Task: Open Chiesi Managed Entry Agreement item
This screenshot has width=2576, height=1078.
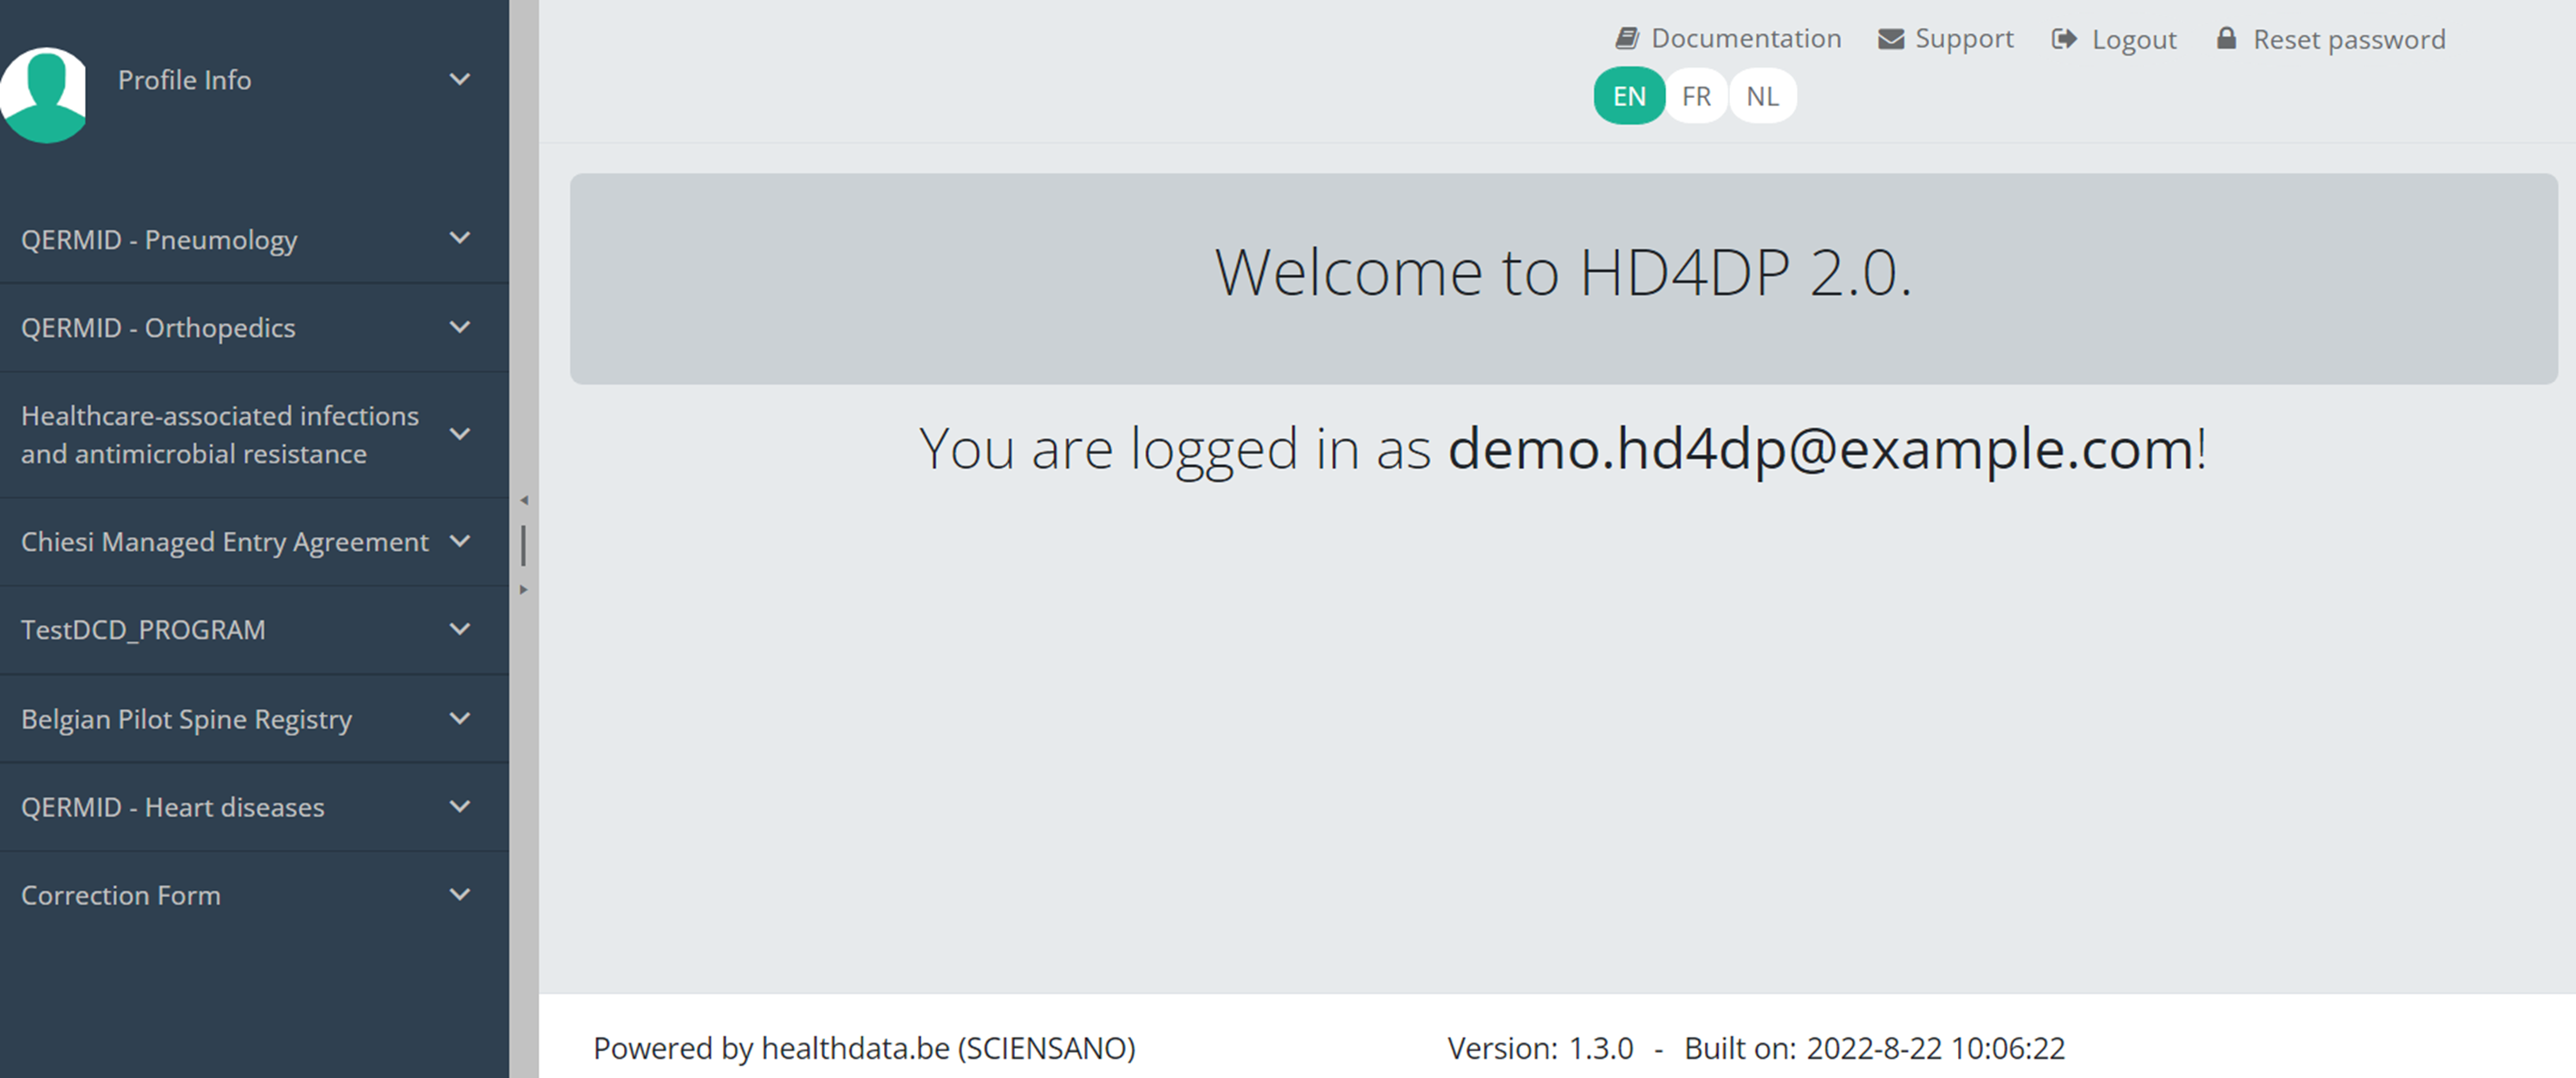Action: pos(225,541)
